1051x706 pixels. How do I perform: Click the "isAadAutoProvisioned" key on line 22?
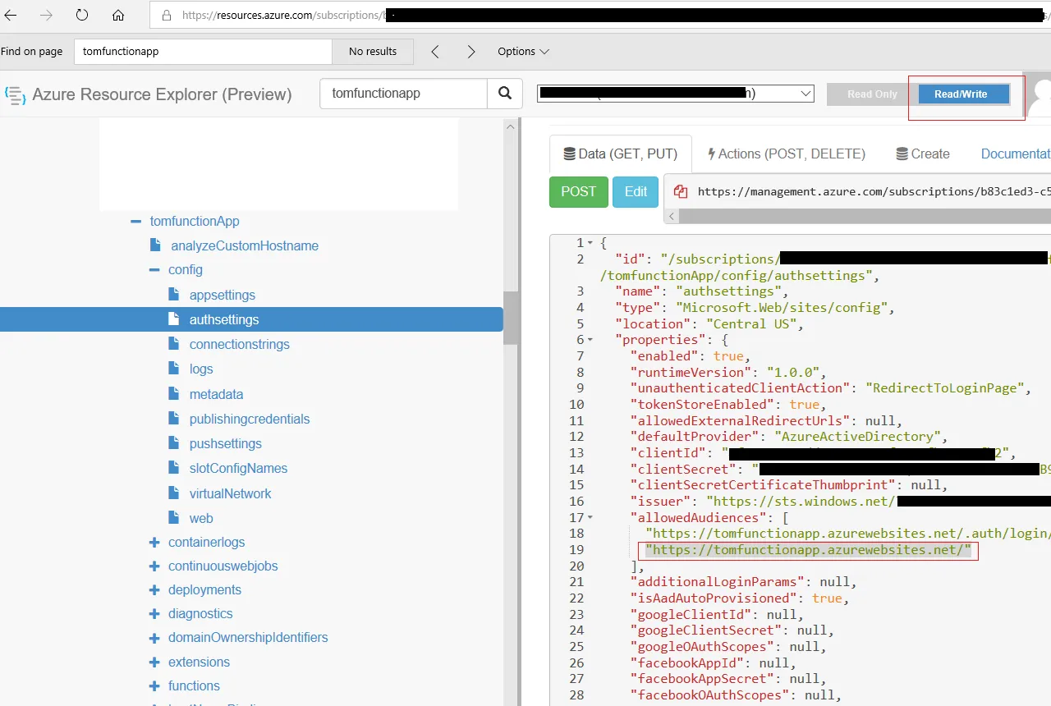(x=714, y=598)
